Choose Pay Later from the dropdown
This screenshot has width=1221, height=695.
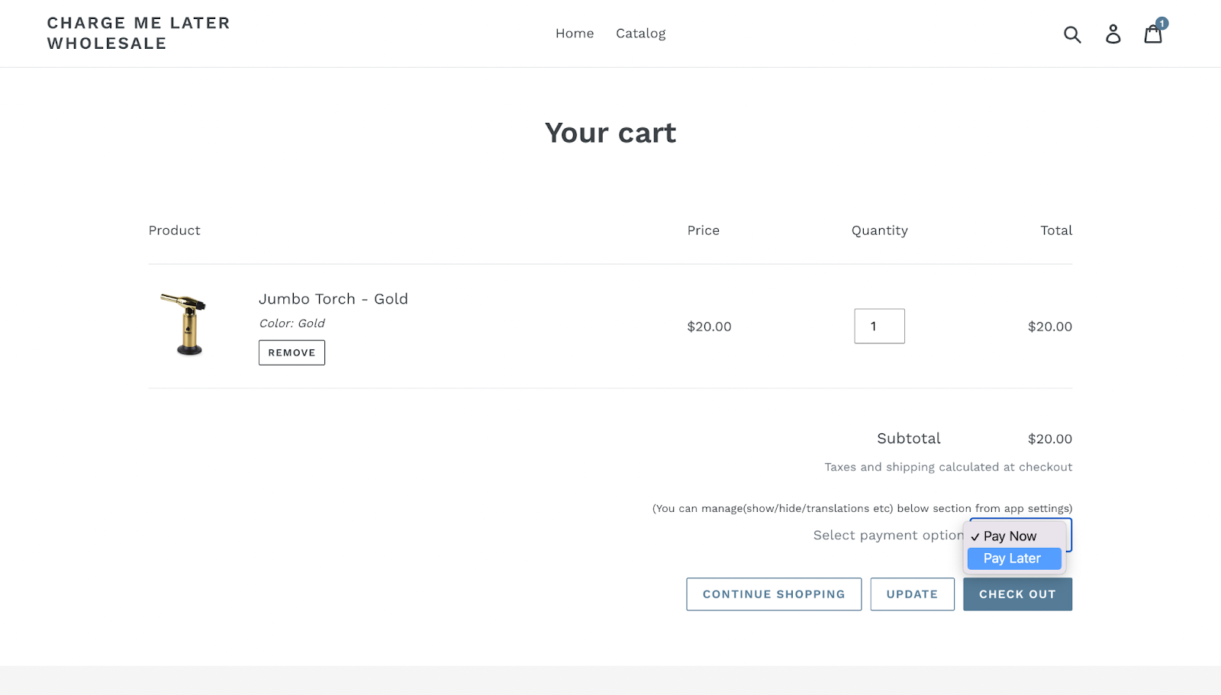tap(1013, 558)
